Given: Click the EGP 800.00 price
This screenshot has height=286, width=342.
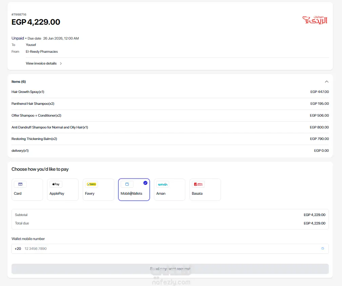Looking at the screenshot, I should [x=319, y=127].
